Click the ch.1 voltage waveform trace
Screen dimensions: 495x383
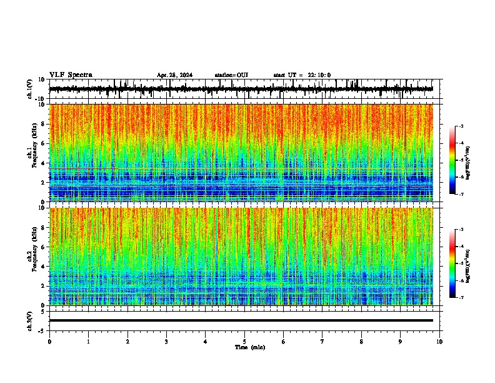click(241, 89)
